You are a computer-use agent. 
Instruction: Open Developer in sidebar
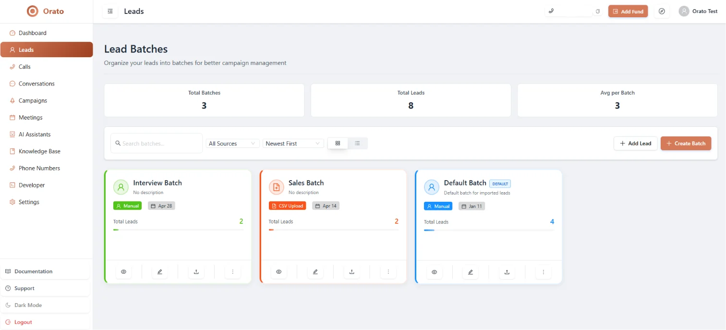click(47, 185)
